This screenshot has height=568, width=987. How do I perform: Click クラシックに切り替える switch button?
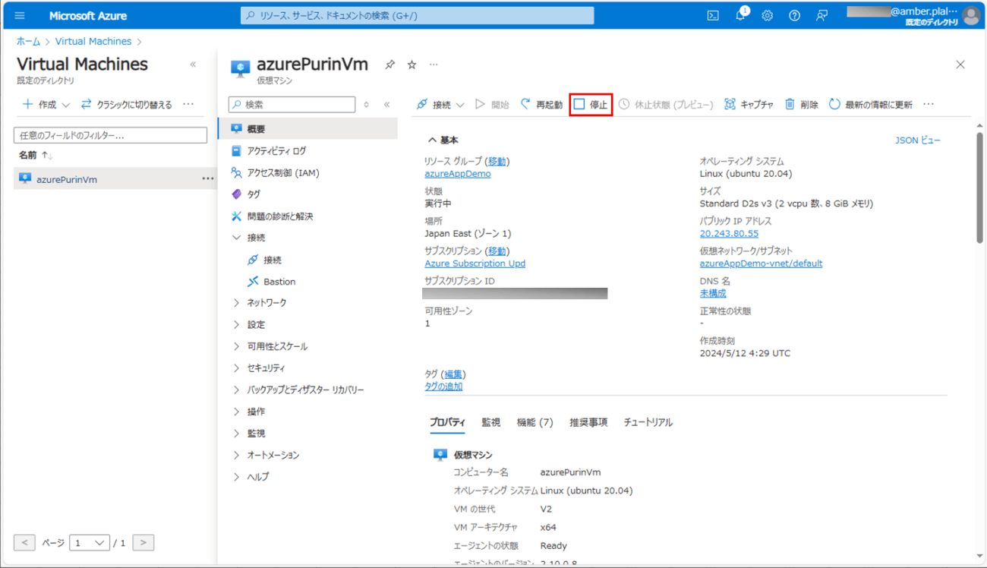(127, 105)
